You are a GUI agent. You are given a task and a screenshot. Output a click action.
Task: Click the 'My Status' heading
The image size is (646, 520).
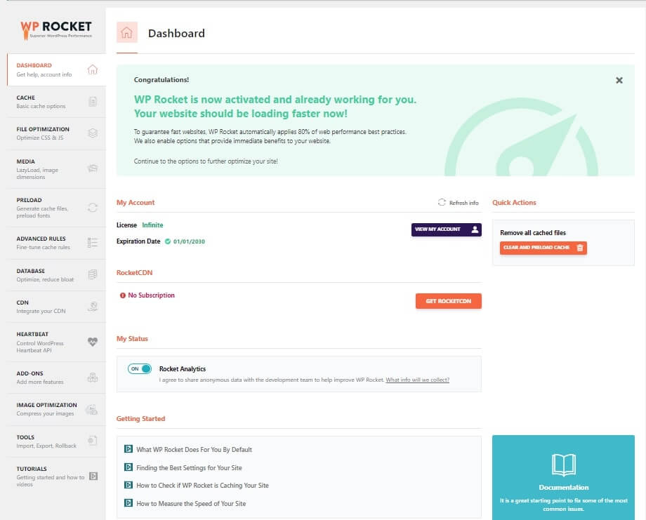point(132,338)
